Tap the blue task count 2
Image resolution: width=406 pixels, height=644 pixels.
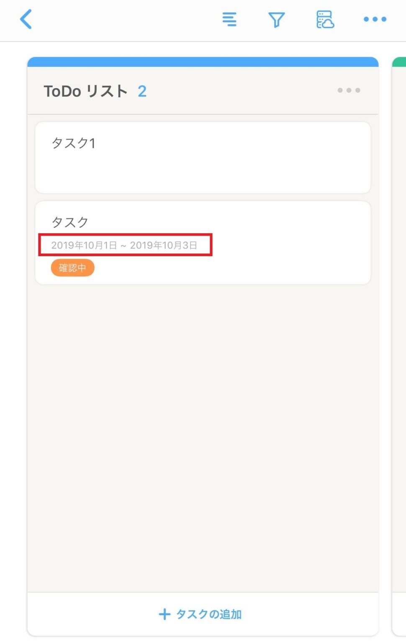142,91
